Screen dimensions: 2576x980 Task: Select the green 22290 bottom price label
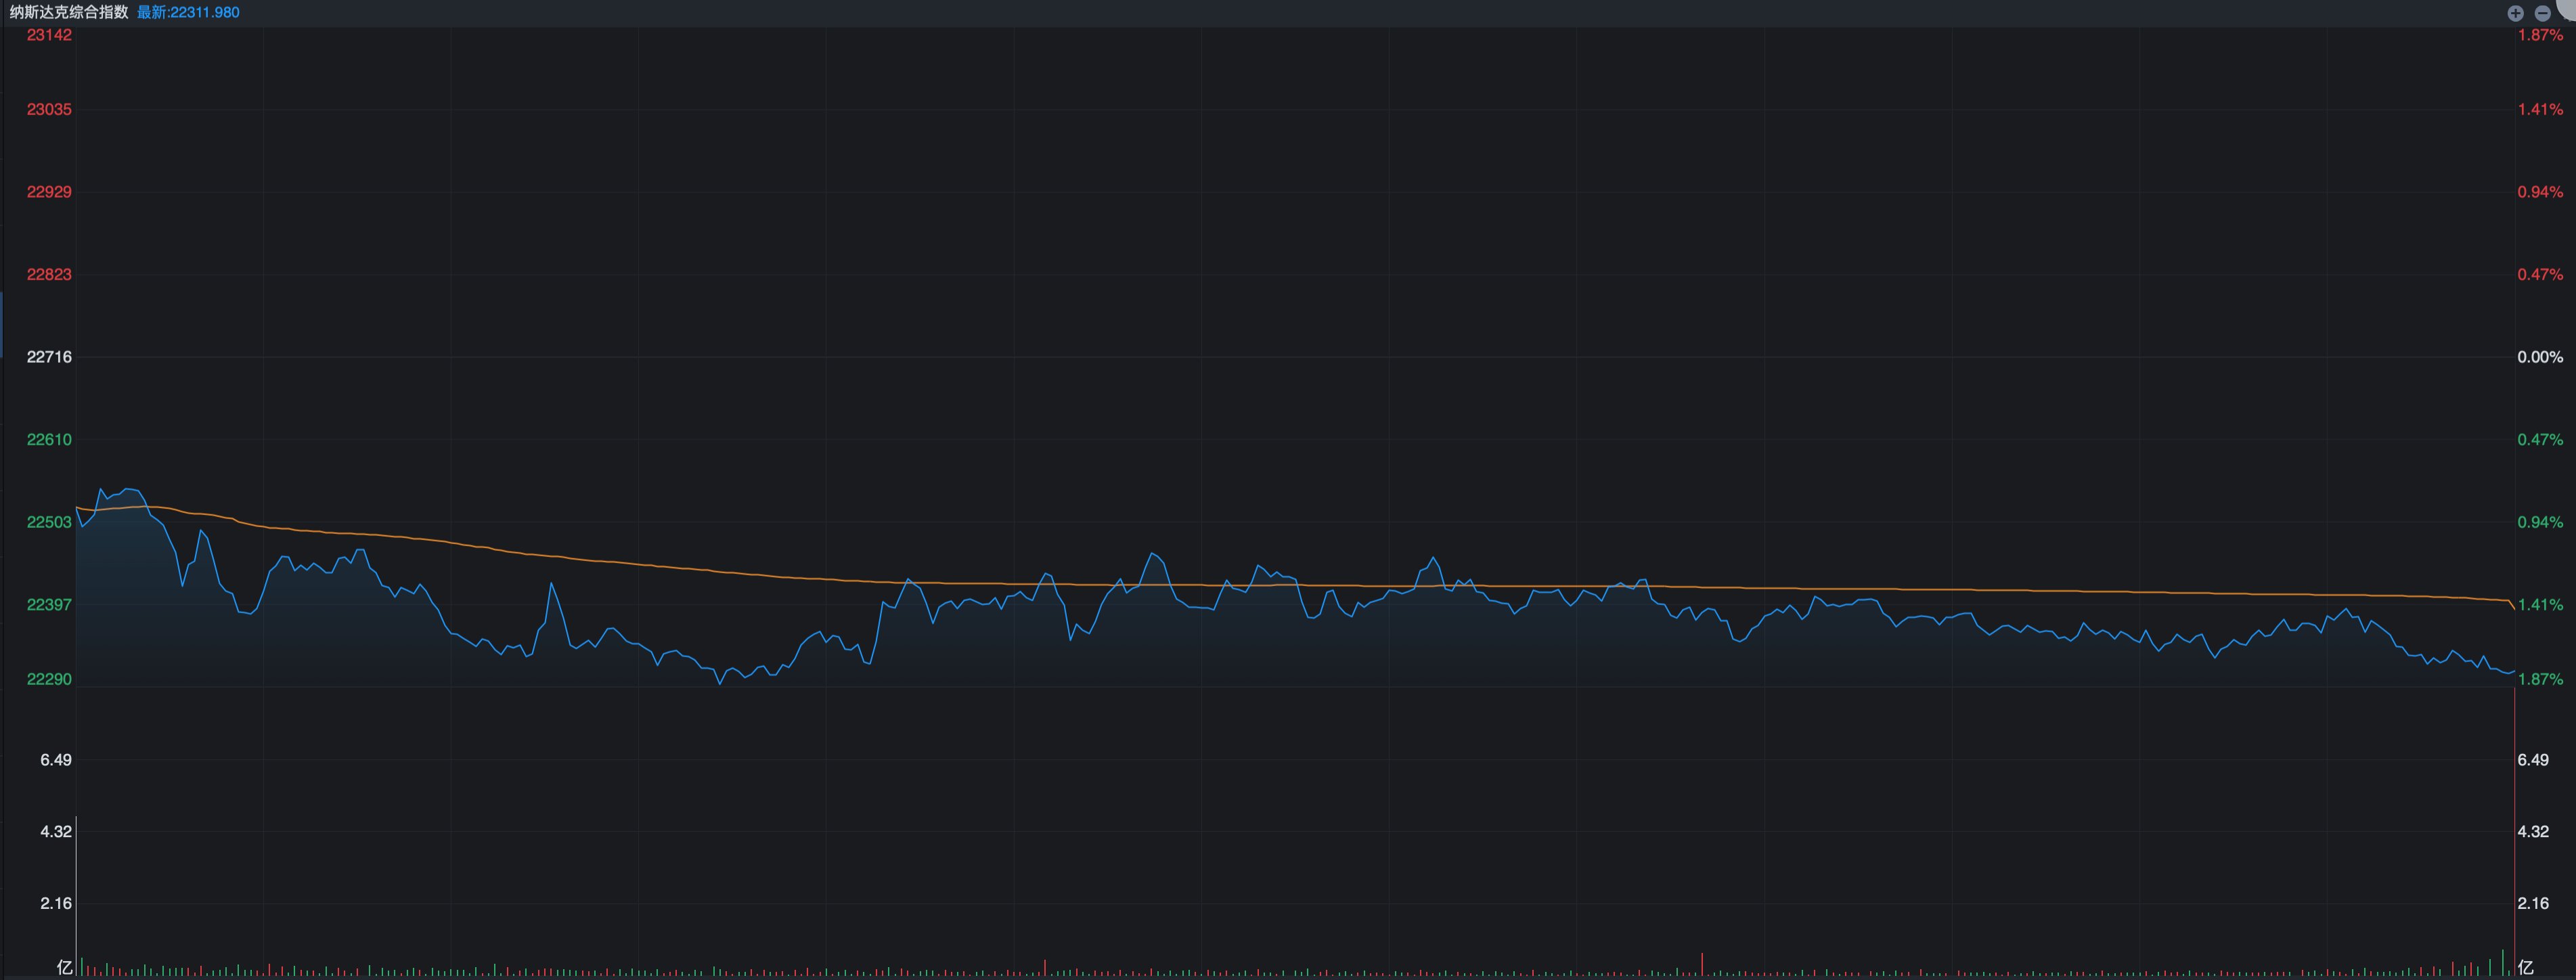(x=49, y=679)
